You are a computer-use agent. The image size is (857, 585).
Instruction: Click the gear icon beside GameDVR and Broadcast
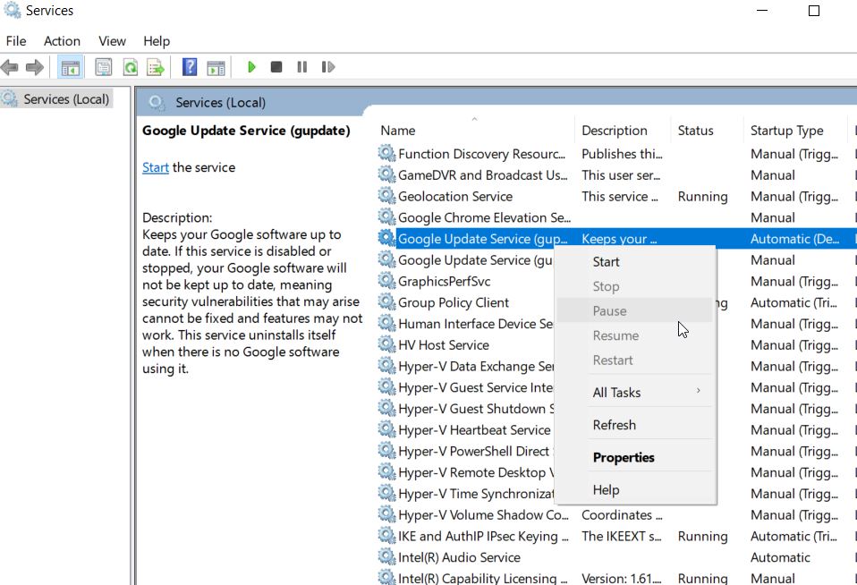[386, 174]
